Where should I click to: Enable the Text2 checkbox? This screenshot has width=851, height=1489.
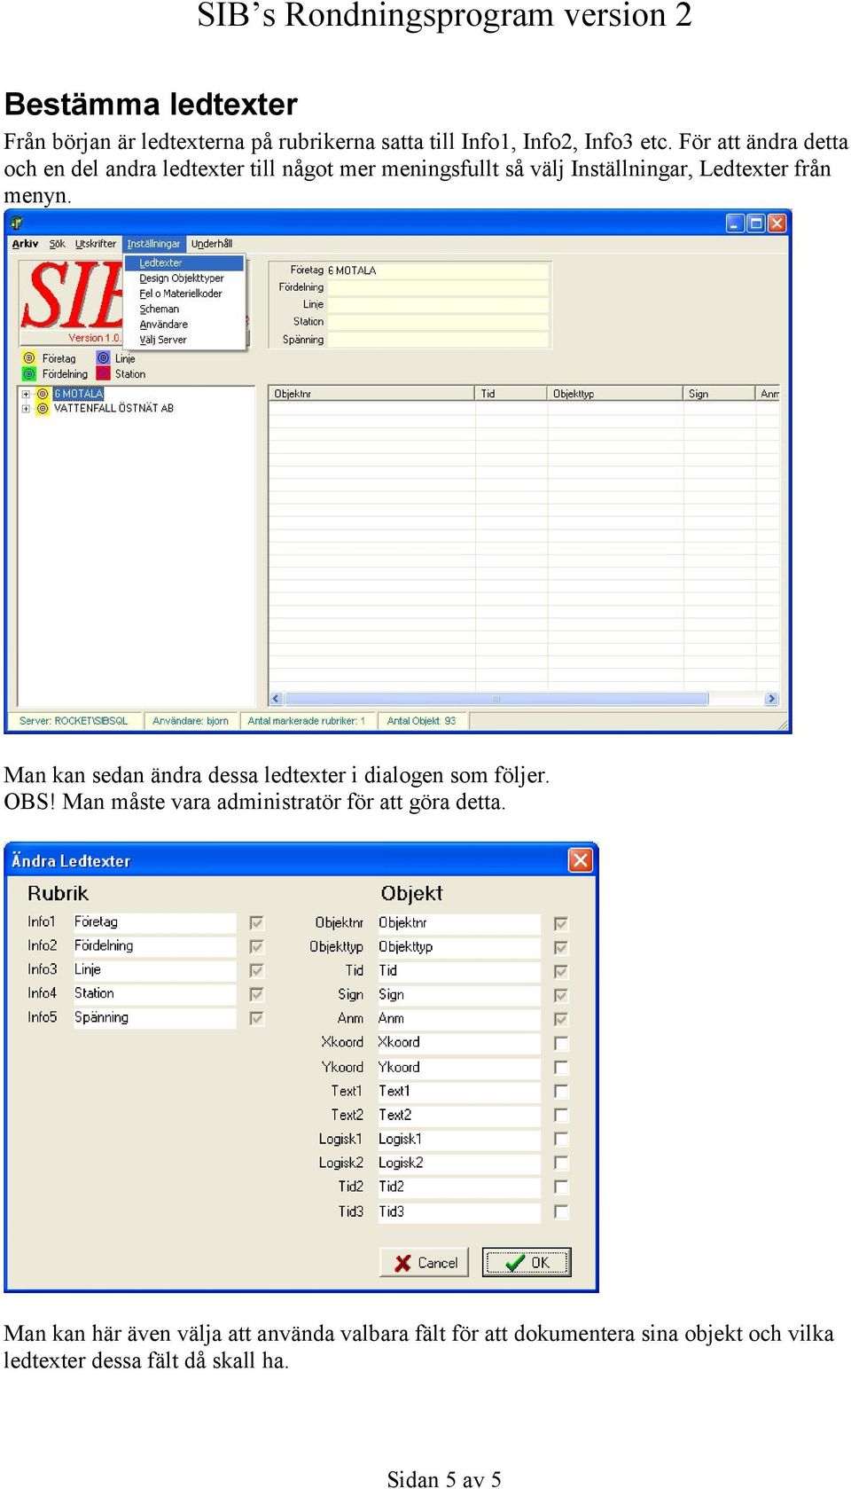561,1116
